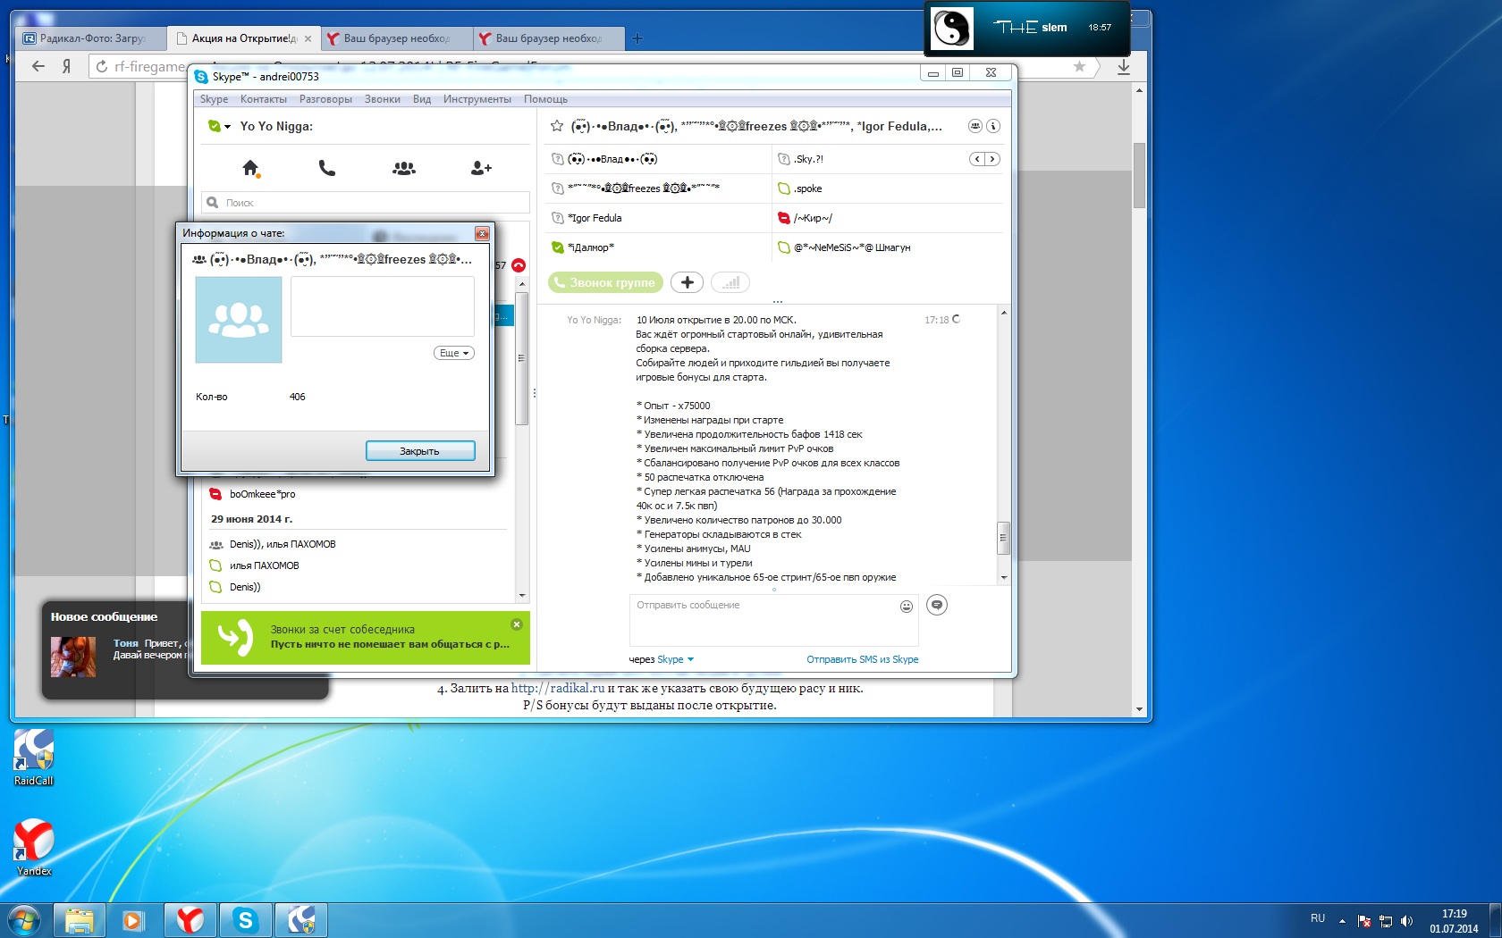
Task: Open Skype menu
Action: tap(214, 99)
